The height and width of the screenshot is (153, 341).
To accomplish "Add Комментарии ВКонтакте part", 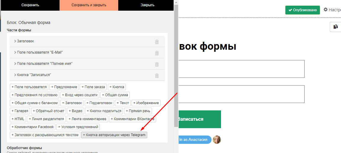I will [132, 119].
